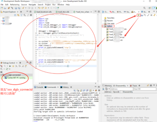
Task: Expand the Use case node
Action: point(103,23)
